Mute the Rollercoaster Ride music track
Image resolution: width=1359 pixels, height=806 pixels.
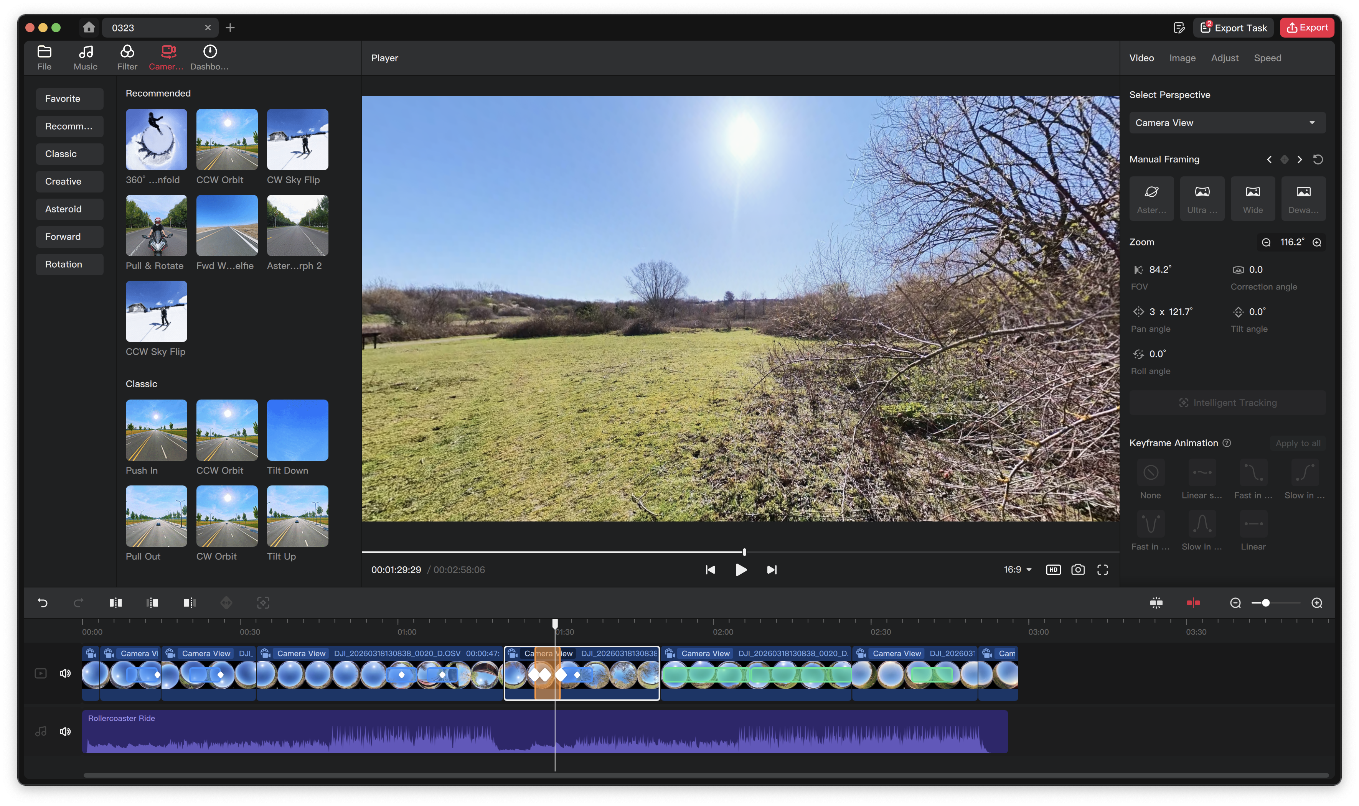(x=65, y=732)
